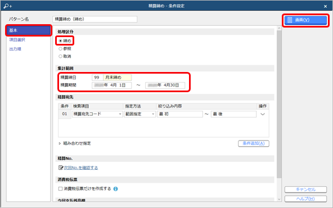The height and width of the screenshot is (208, 333).
Task: Click the 精算期間 end date field
Action: coord(165,85)
